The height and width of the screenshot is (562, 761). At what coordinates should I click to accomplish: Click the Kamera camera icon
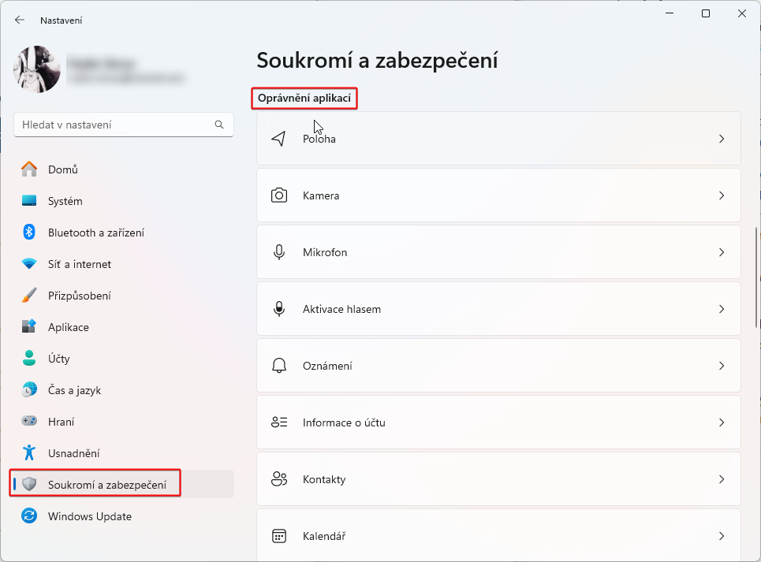pyautogui.click(x=278, y=195)
